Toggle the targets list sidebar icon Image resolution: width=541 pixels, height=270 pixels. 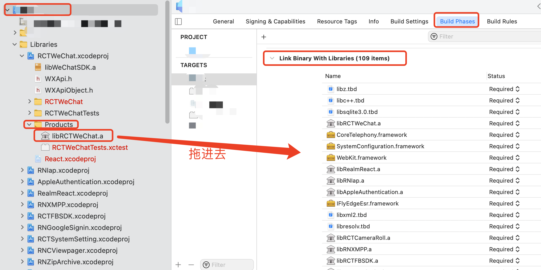point(178,22)
